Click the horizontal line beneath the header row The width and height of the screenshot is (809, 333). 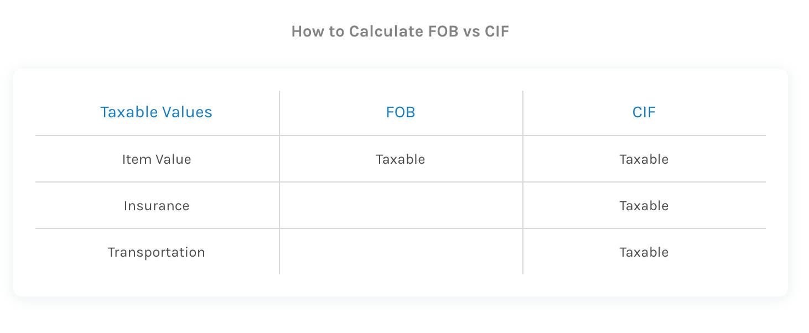401,136
